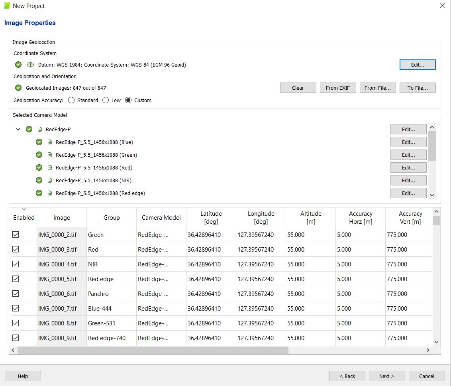Click down arrow of image table scrollbar
Image resolution: width=451 pixels, height=386 pixels.
tap(436, 342)
